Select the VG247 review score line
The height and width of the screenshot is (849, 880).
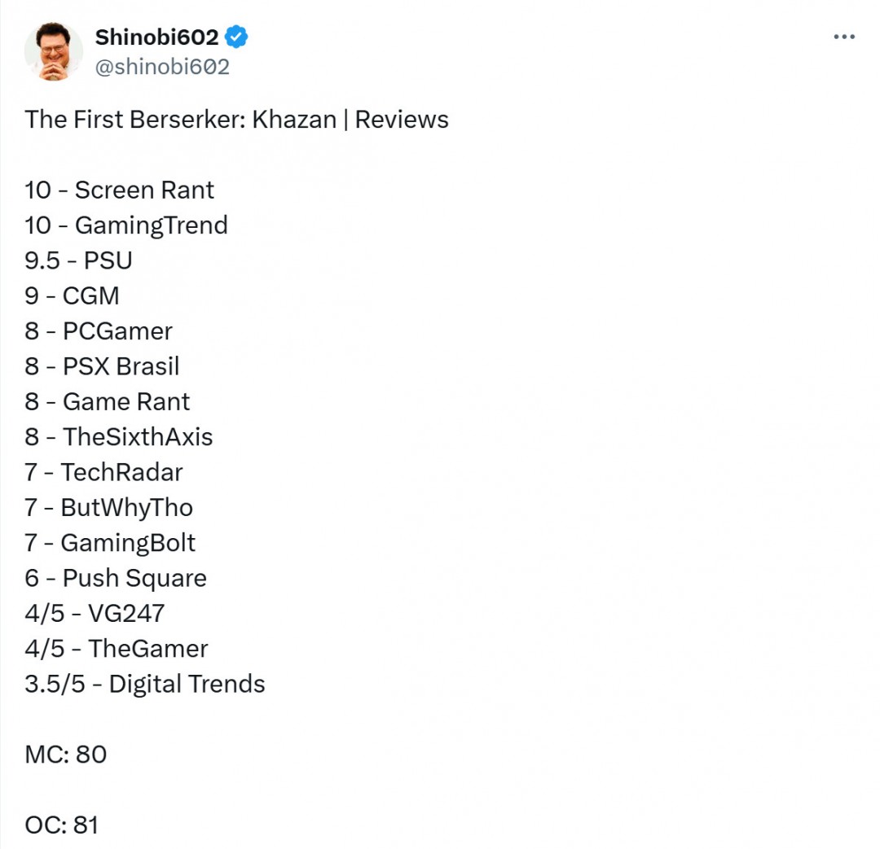95,613
